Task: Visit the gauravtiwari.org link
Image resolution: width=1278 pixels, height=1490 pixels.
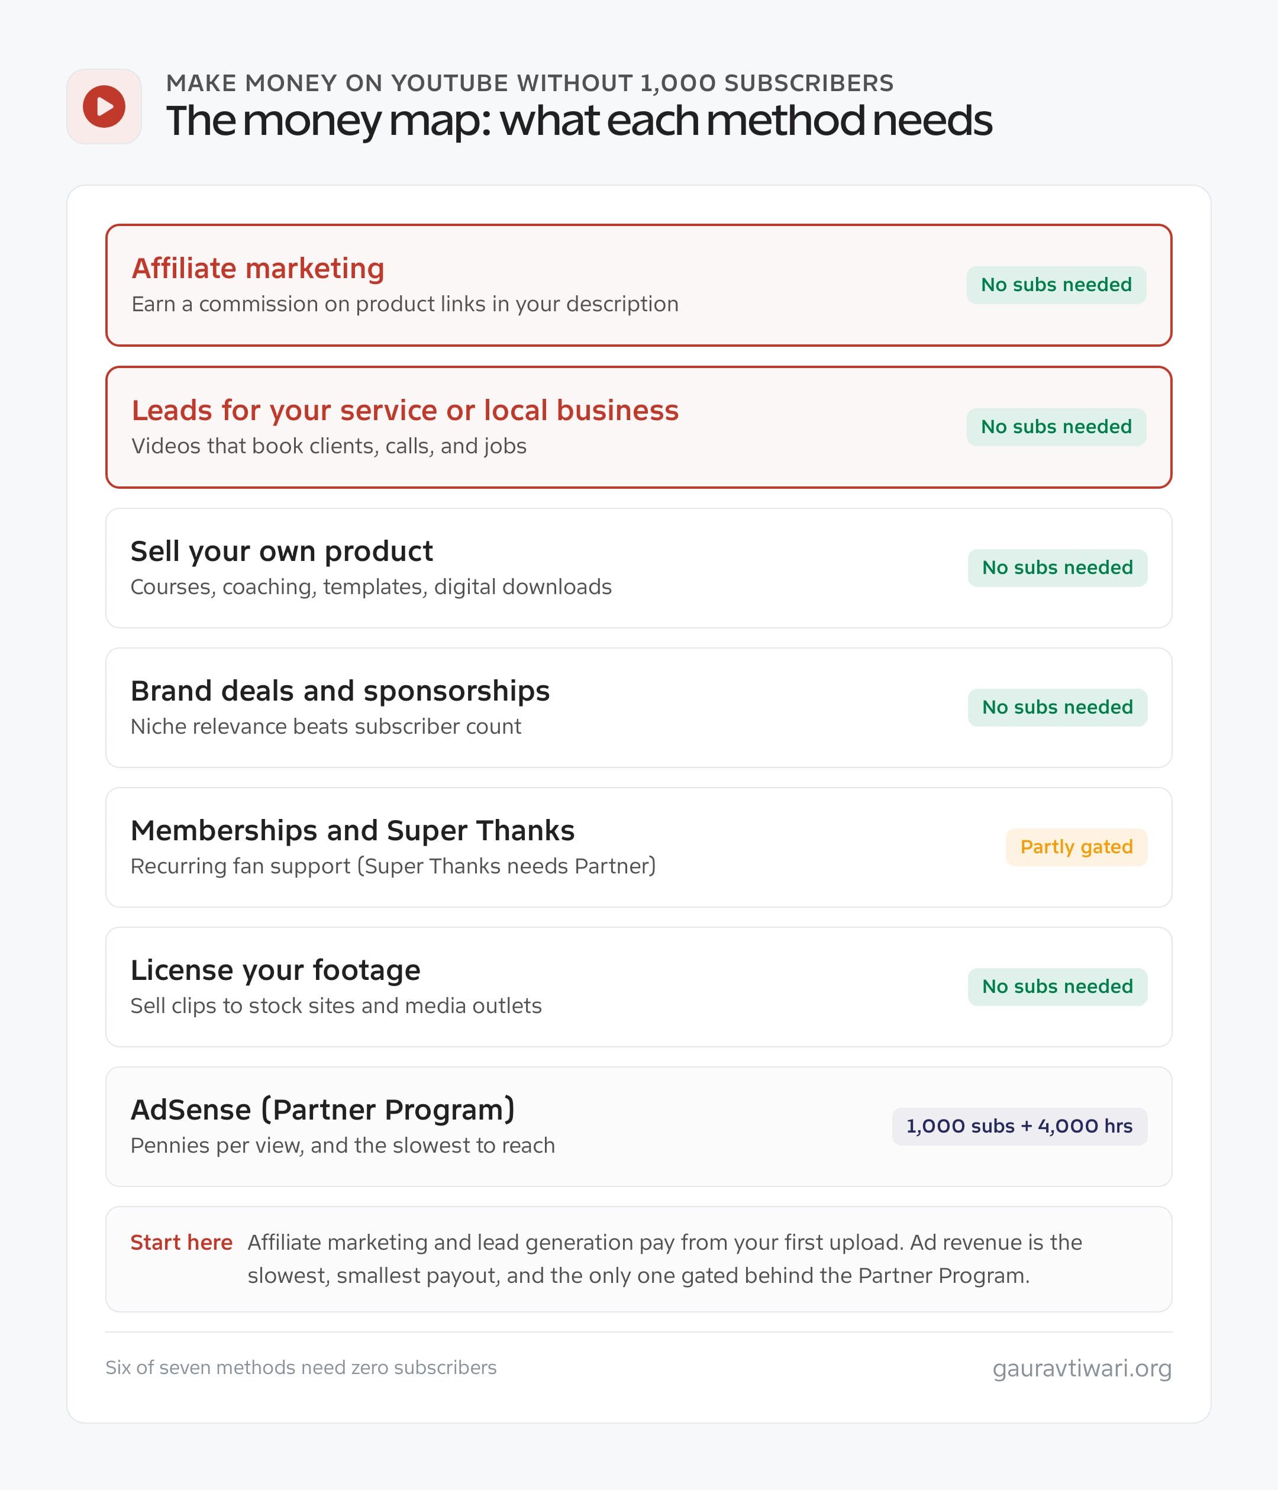Action: (x=1082, y=1368)
